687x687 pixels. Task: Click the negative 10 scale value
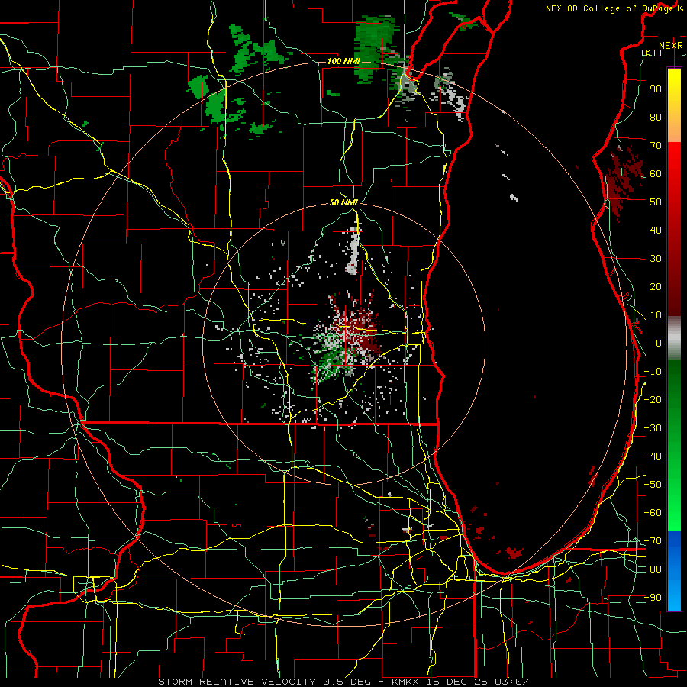pos(653,372)
